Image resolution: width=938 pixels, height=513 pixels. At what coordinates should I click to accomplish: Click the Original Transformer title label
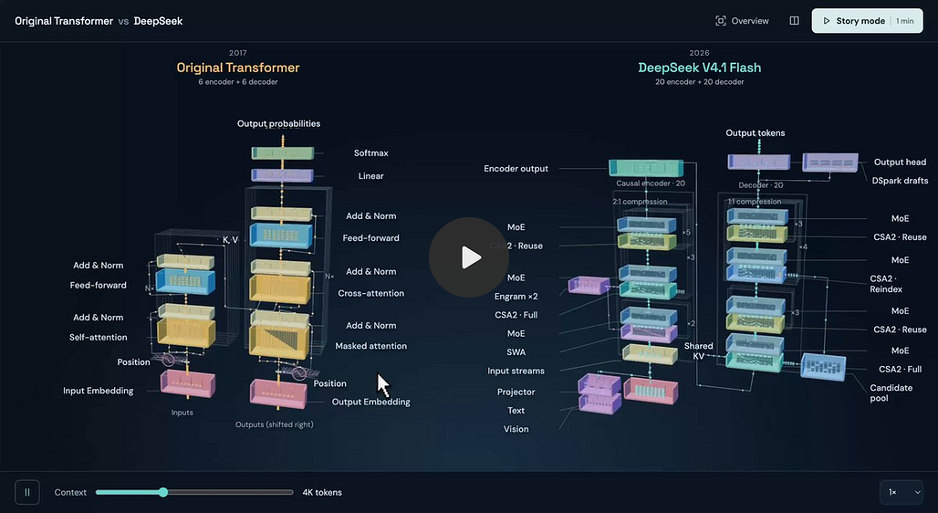coord(237,68)
